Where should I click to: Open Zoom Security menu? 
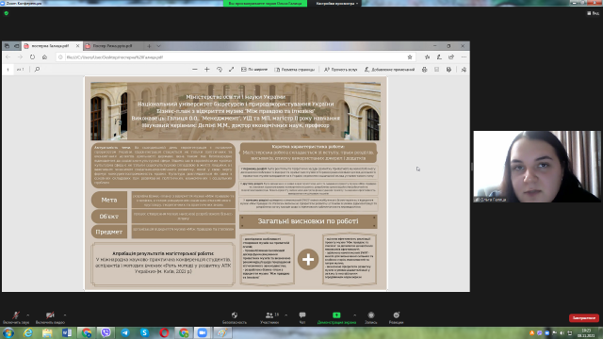pyautogui.click(x=235, y=317)
